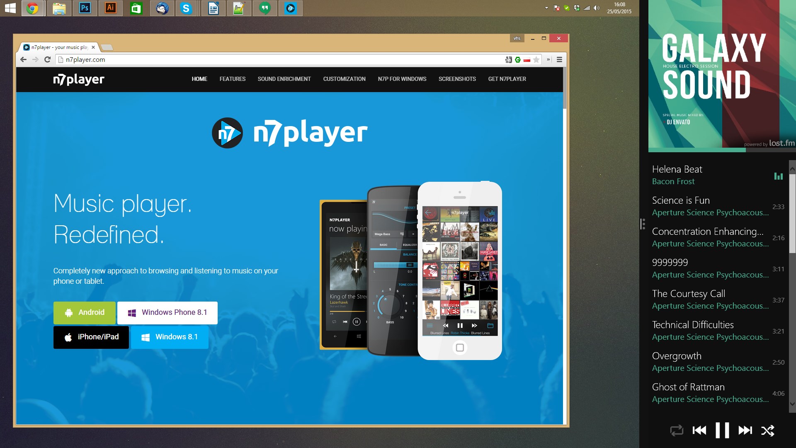Open the GET N7PLAYER nav item
Screen dimensions: 796x448
(507, 79)
